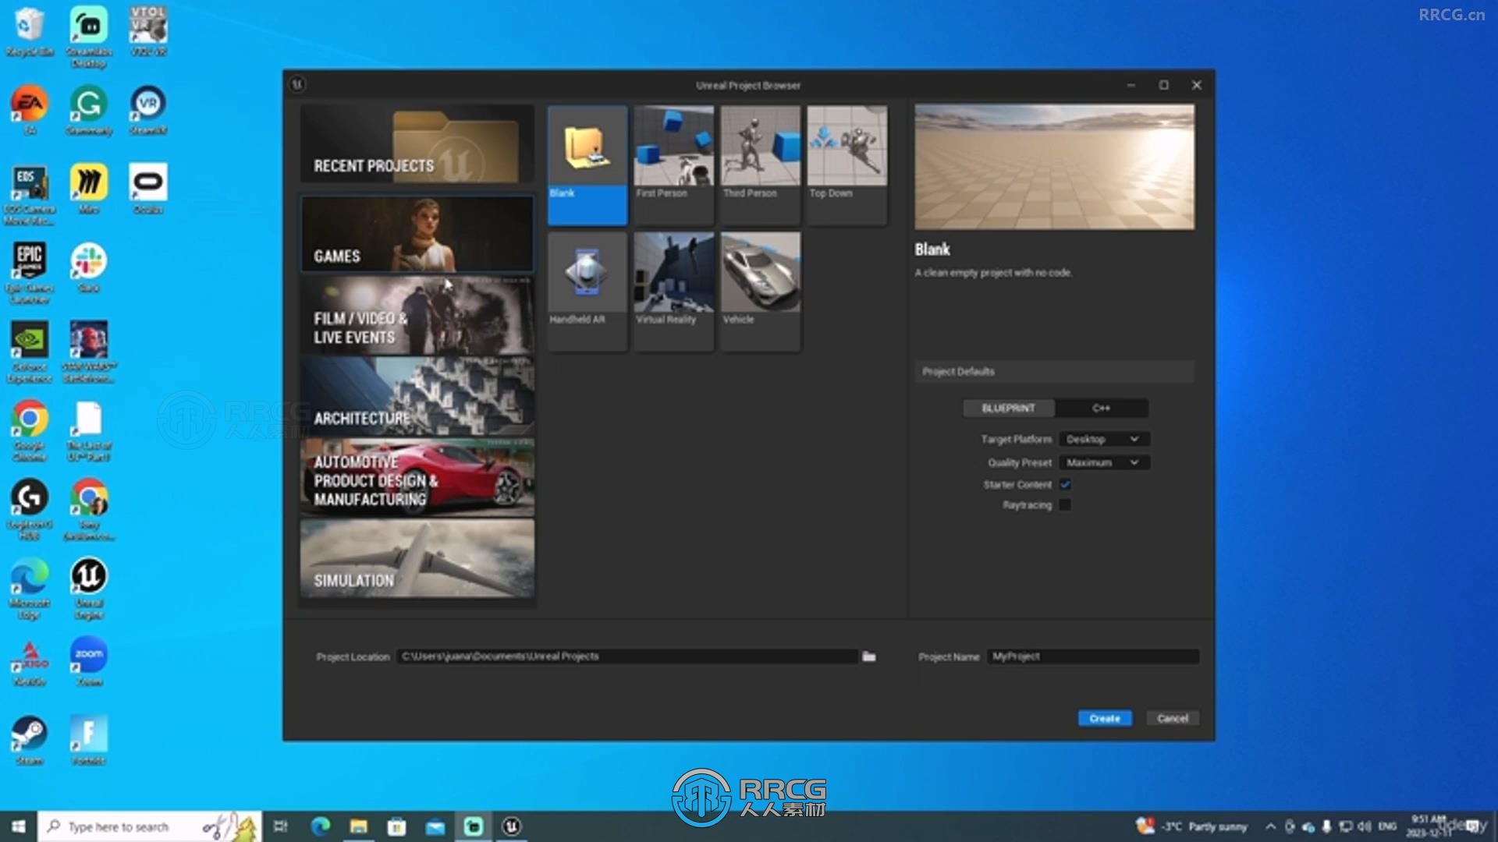Open the Recycle Bin desktop icon
Image resolution: width=1498 pixels, height=842 pixels.
(x=30, y=32)
